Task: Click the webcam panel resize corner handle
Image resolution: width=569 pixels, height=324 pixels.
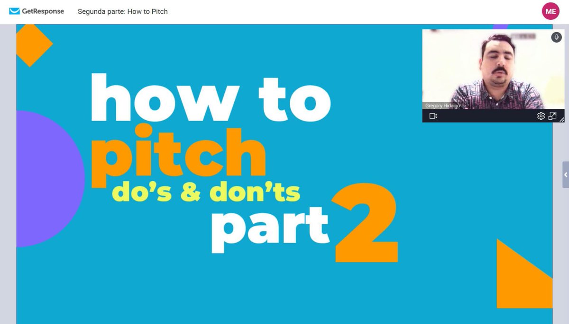Action: pyautogui.click(x=562, y=120)
